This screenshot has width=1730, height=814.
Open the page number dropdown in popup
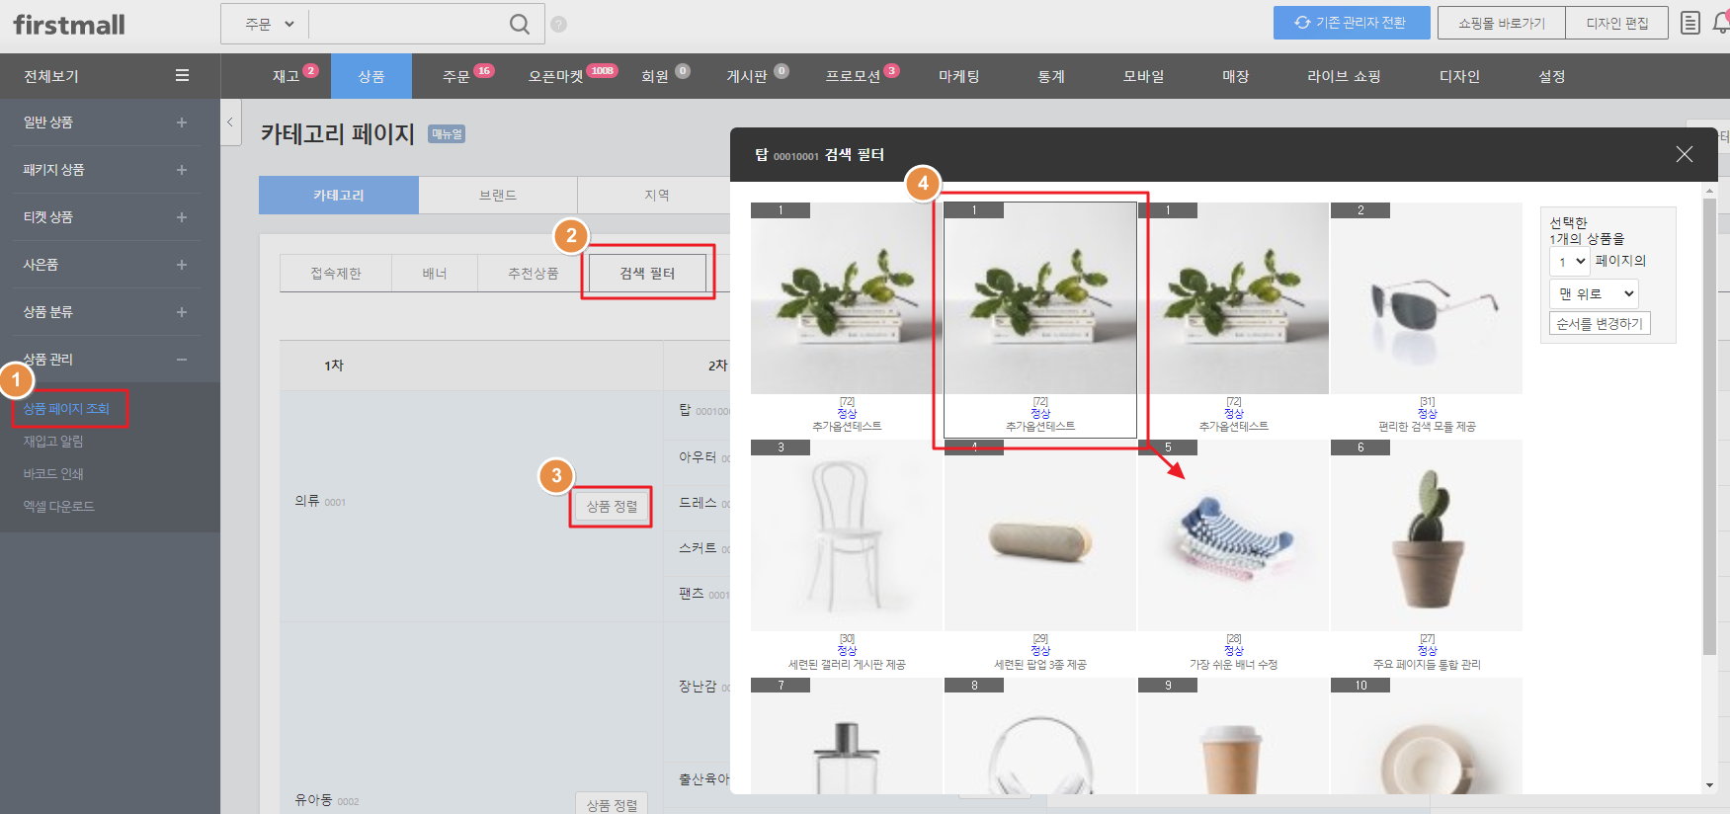point(1569,262)
